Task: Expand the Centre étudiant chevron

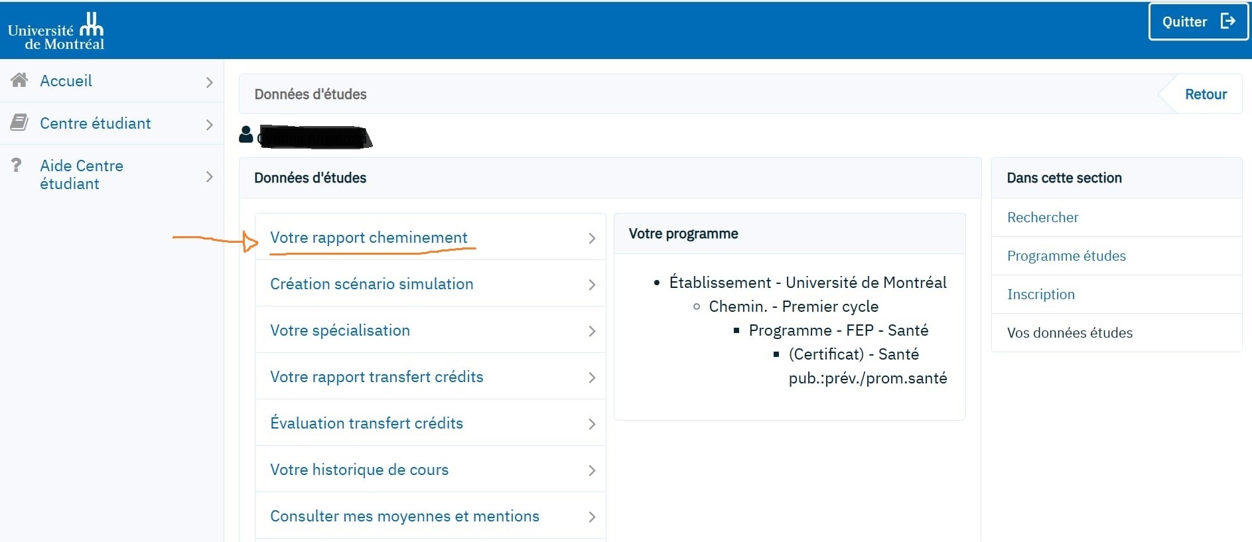Action: [209, 125]
